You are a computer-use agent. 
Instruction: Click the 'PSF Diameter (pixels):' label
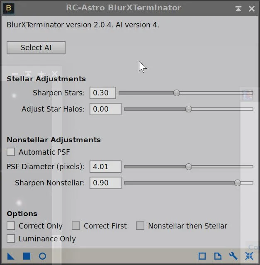pyautogui.click(x=46, y=167)
